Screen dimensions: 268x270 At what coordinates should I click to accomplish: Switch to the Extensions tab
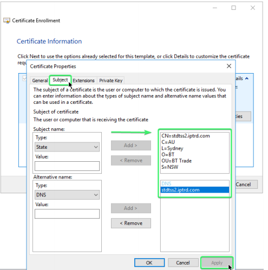83,81
